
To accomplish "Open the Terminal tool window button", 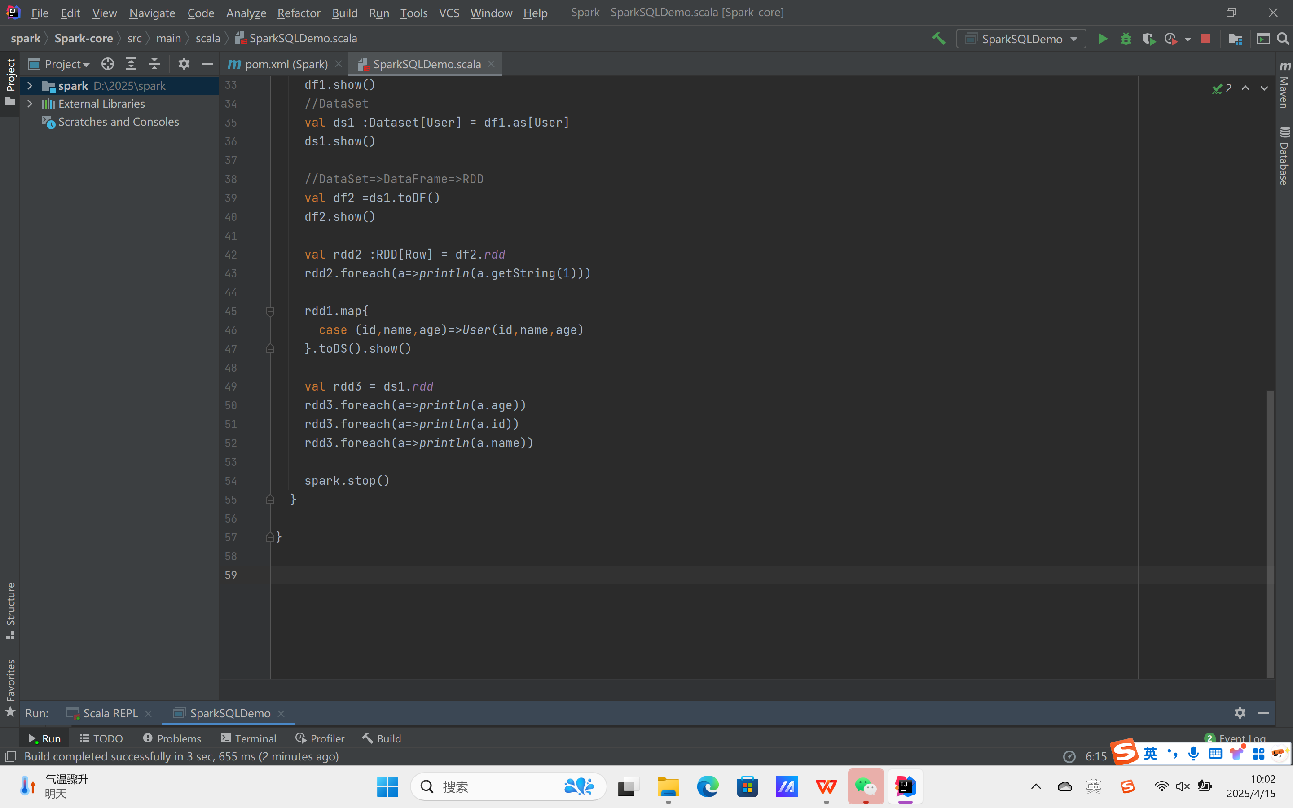I will (x=248, y=738).
